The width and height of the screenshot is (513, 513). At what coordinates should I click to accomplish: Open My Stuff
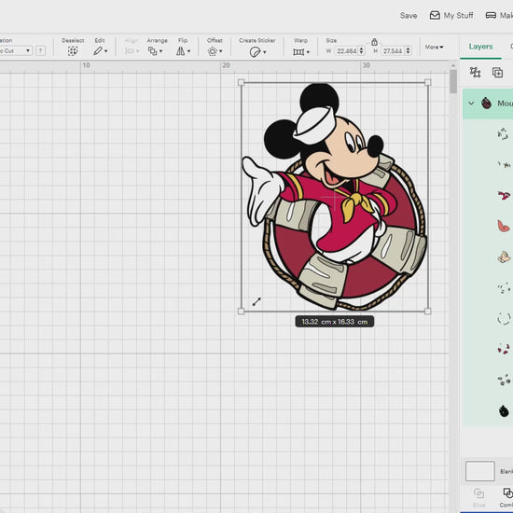coord(451,15)
